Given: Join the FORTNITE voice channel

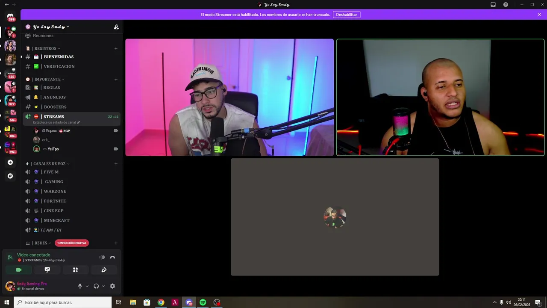Looking at the screenshot, I should point(71,201).
